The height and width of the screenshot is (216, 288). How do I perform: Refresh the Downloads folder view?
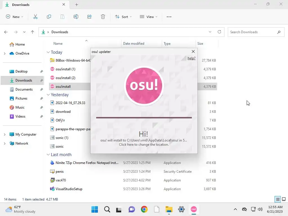pos(219,32)
